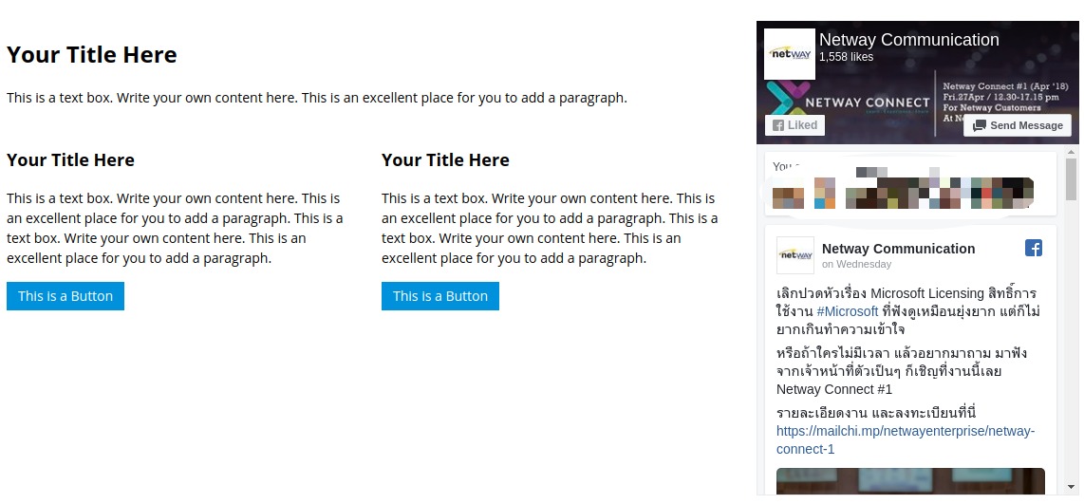Click the blurred friends avatars strip
1084x504 pixels.
[x=902, y=190]
